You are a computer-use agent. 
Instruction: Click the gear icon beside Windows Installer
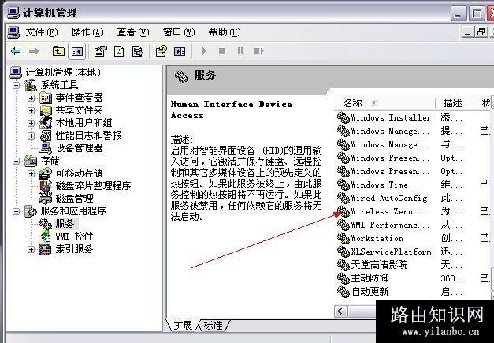click(x=344, y=117)
